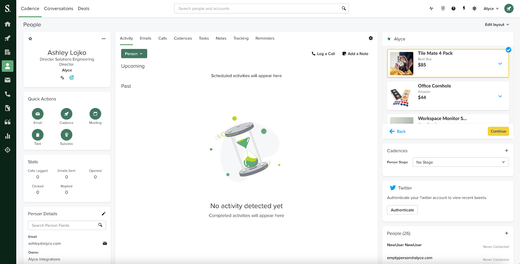Click envelope icon next to ashley@alyce.com
The width and height of the screenshot is (520, 264).
(105, 243)
